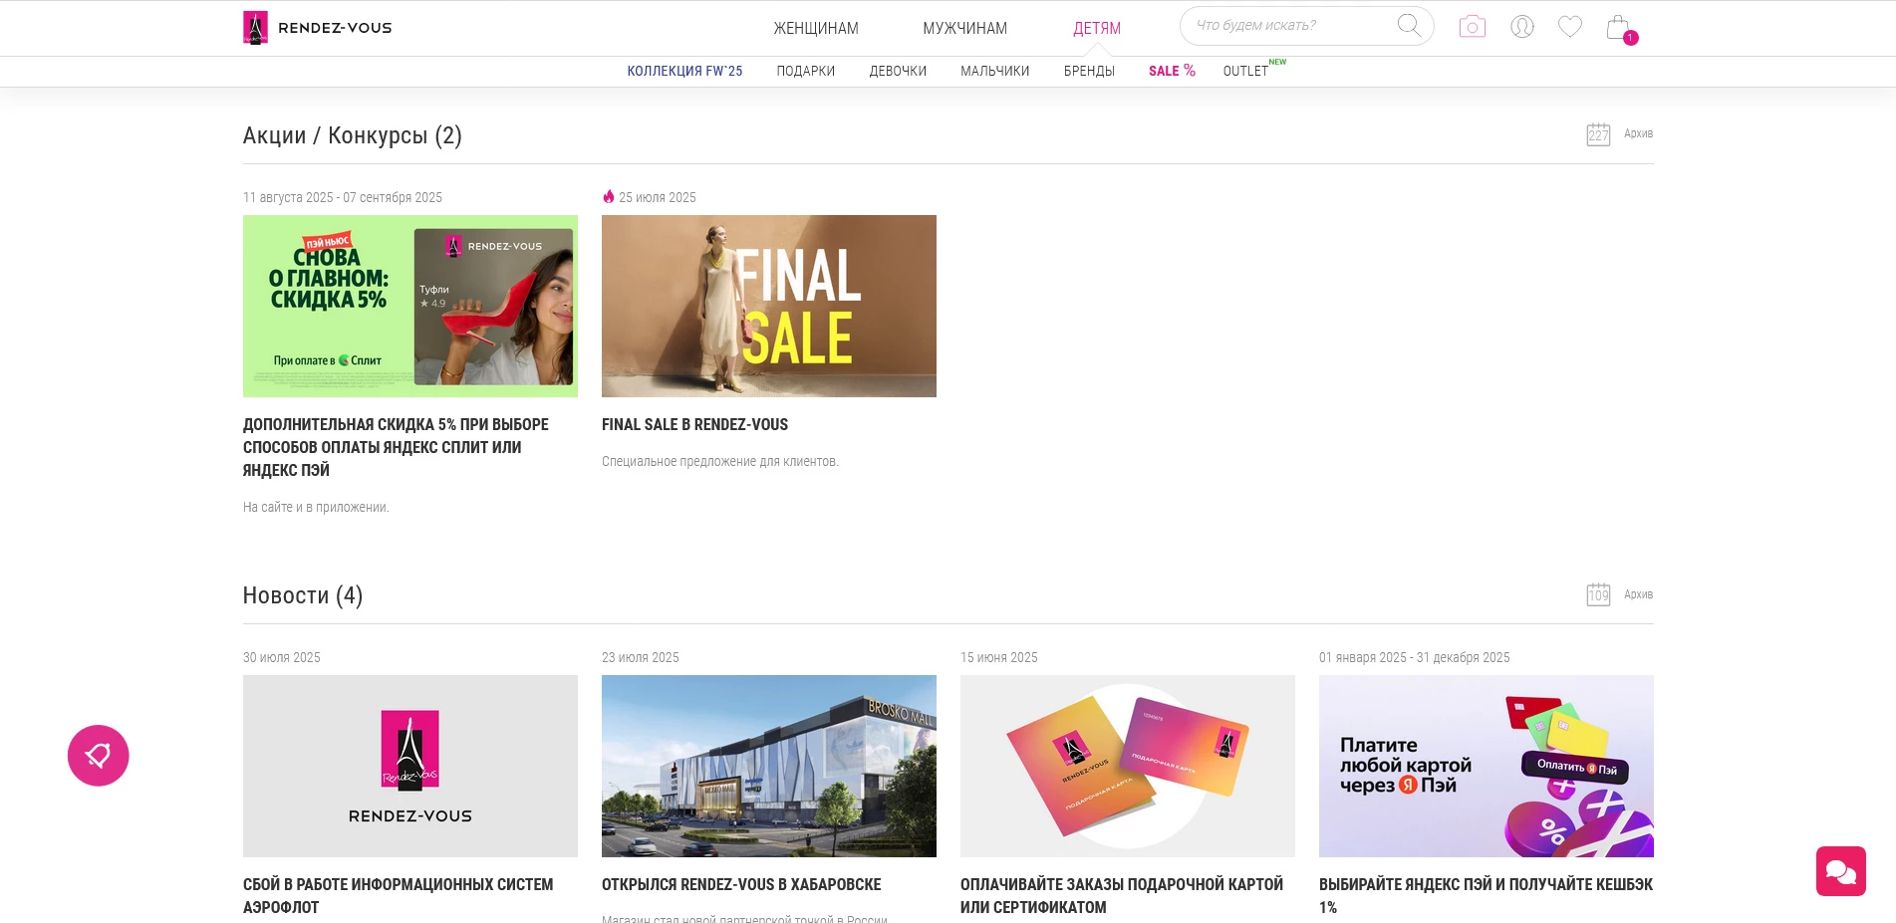Select the ЖЕНЩИНАМ menu item
This screenshot has width=1896, height=923.
pos(816,29)
